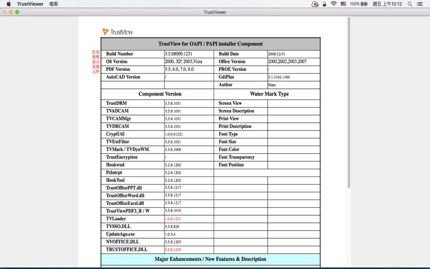The width and height of the screenshot is (430, 269).
Task: Click the Hookwnd row label
Action: pyautogui.click(x=115, y=165)
